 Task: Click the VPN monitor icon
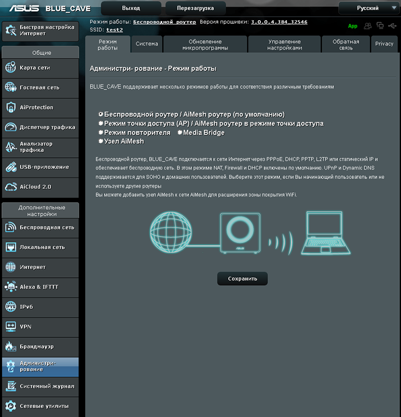pyautogui.click(x=11, y=326)
